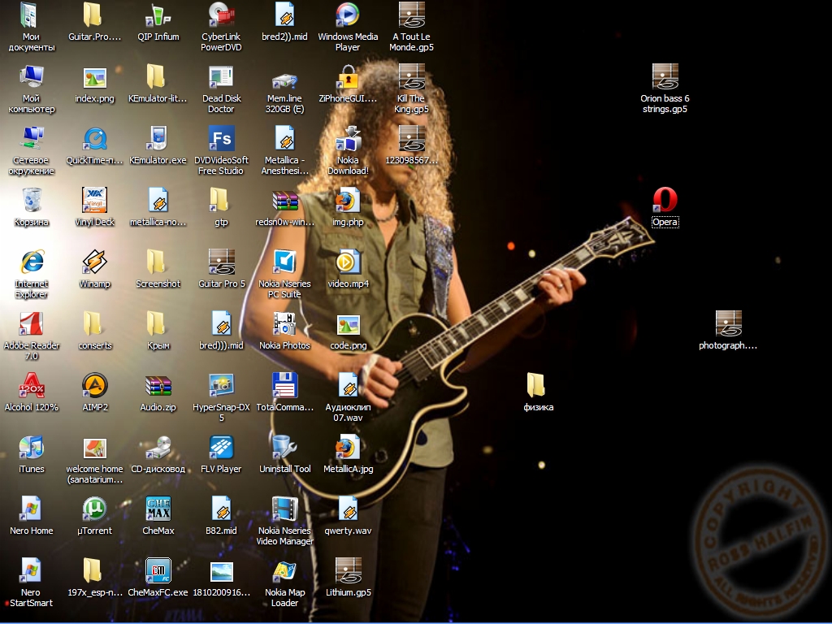Select the AIMP2 player icon
The width and height of the screenshot is (832, 624).
click(94, 386)
